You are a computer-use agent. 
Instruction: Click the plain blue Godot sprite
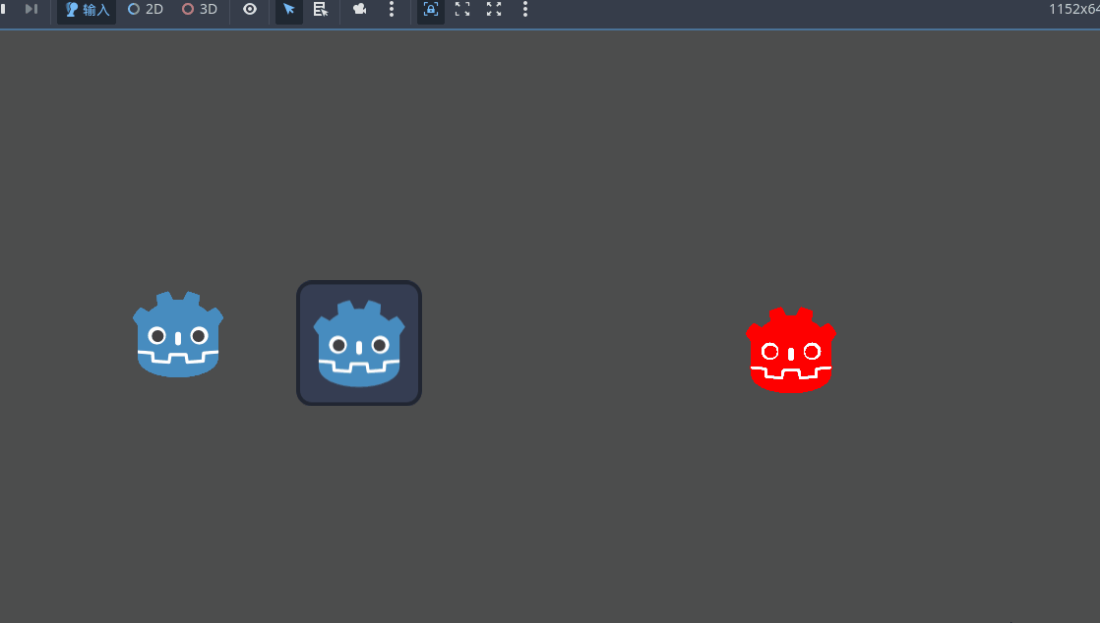(178, 334)
